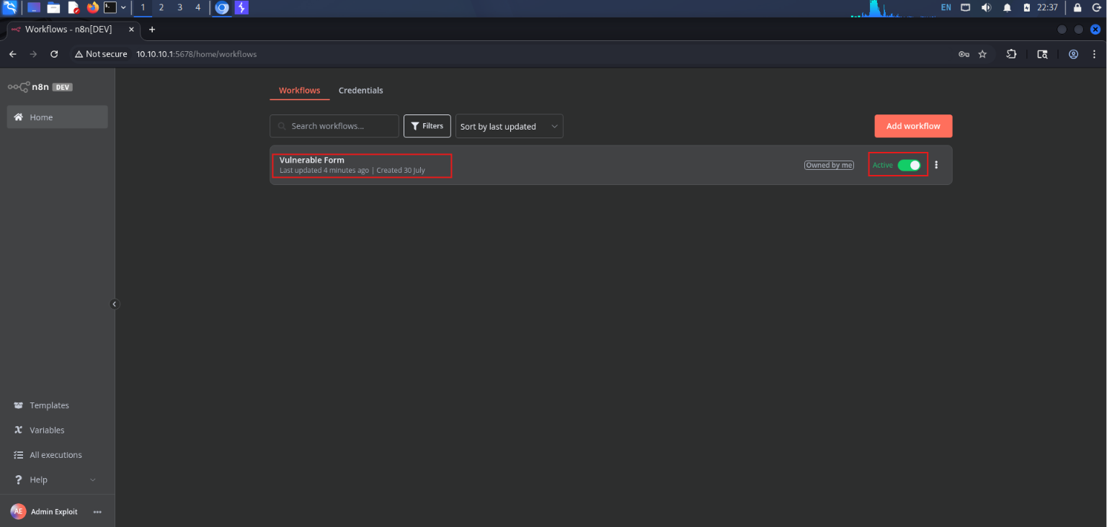Open the saved passwords key icon

964,54
